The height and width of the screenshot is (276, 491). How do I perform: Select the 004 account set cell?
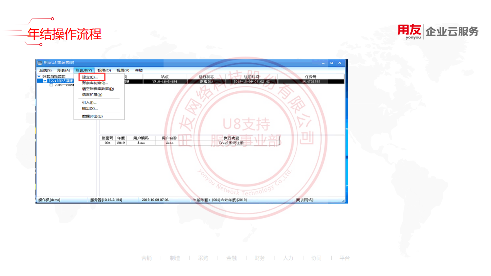[108, 143]
